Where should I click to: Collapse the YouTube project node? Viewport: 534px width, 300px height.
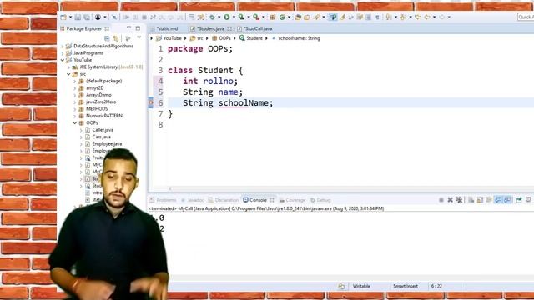click(63, 60)
